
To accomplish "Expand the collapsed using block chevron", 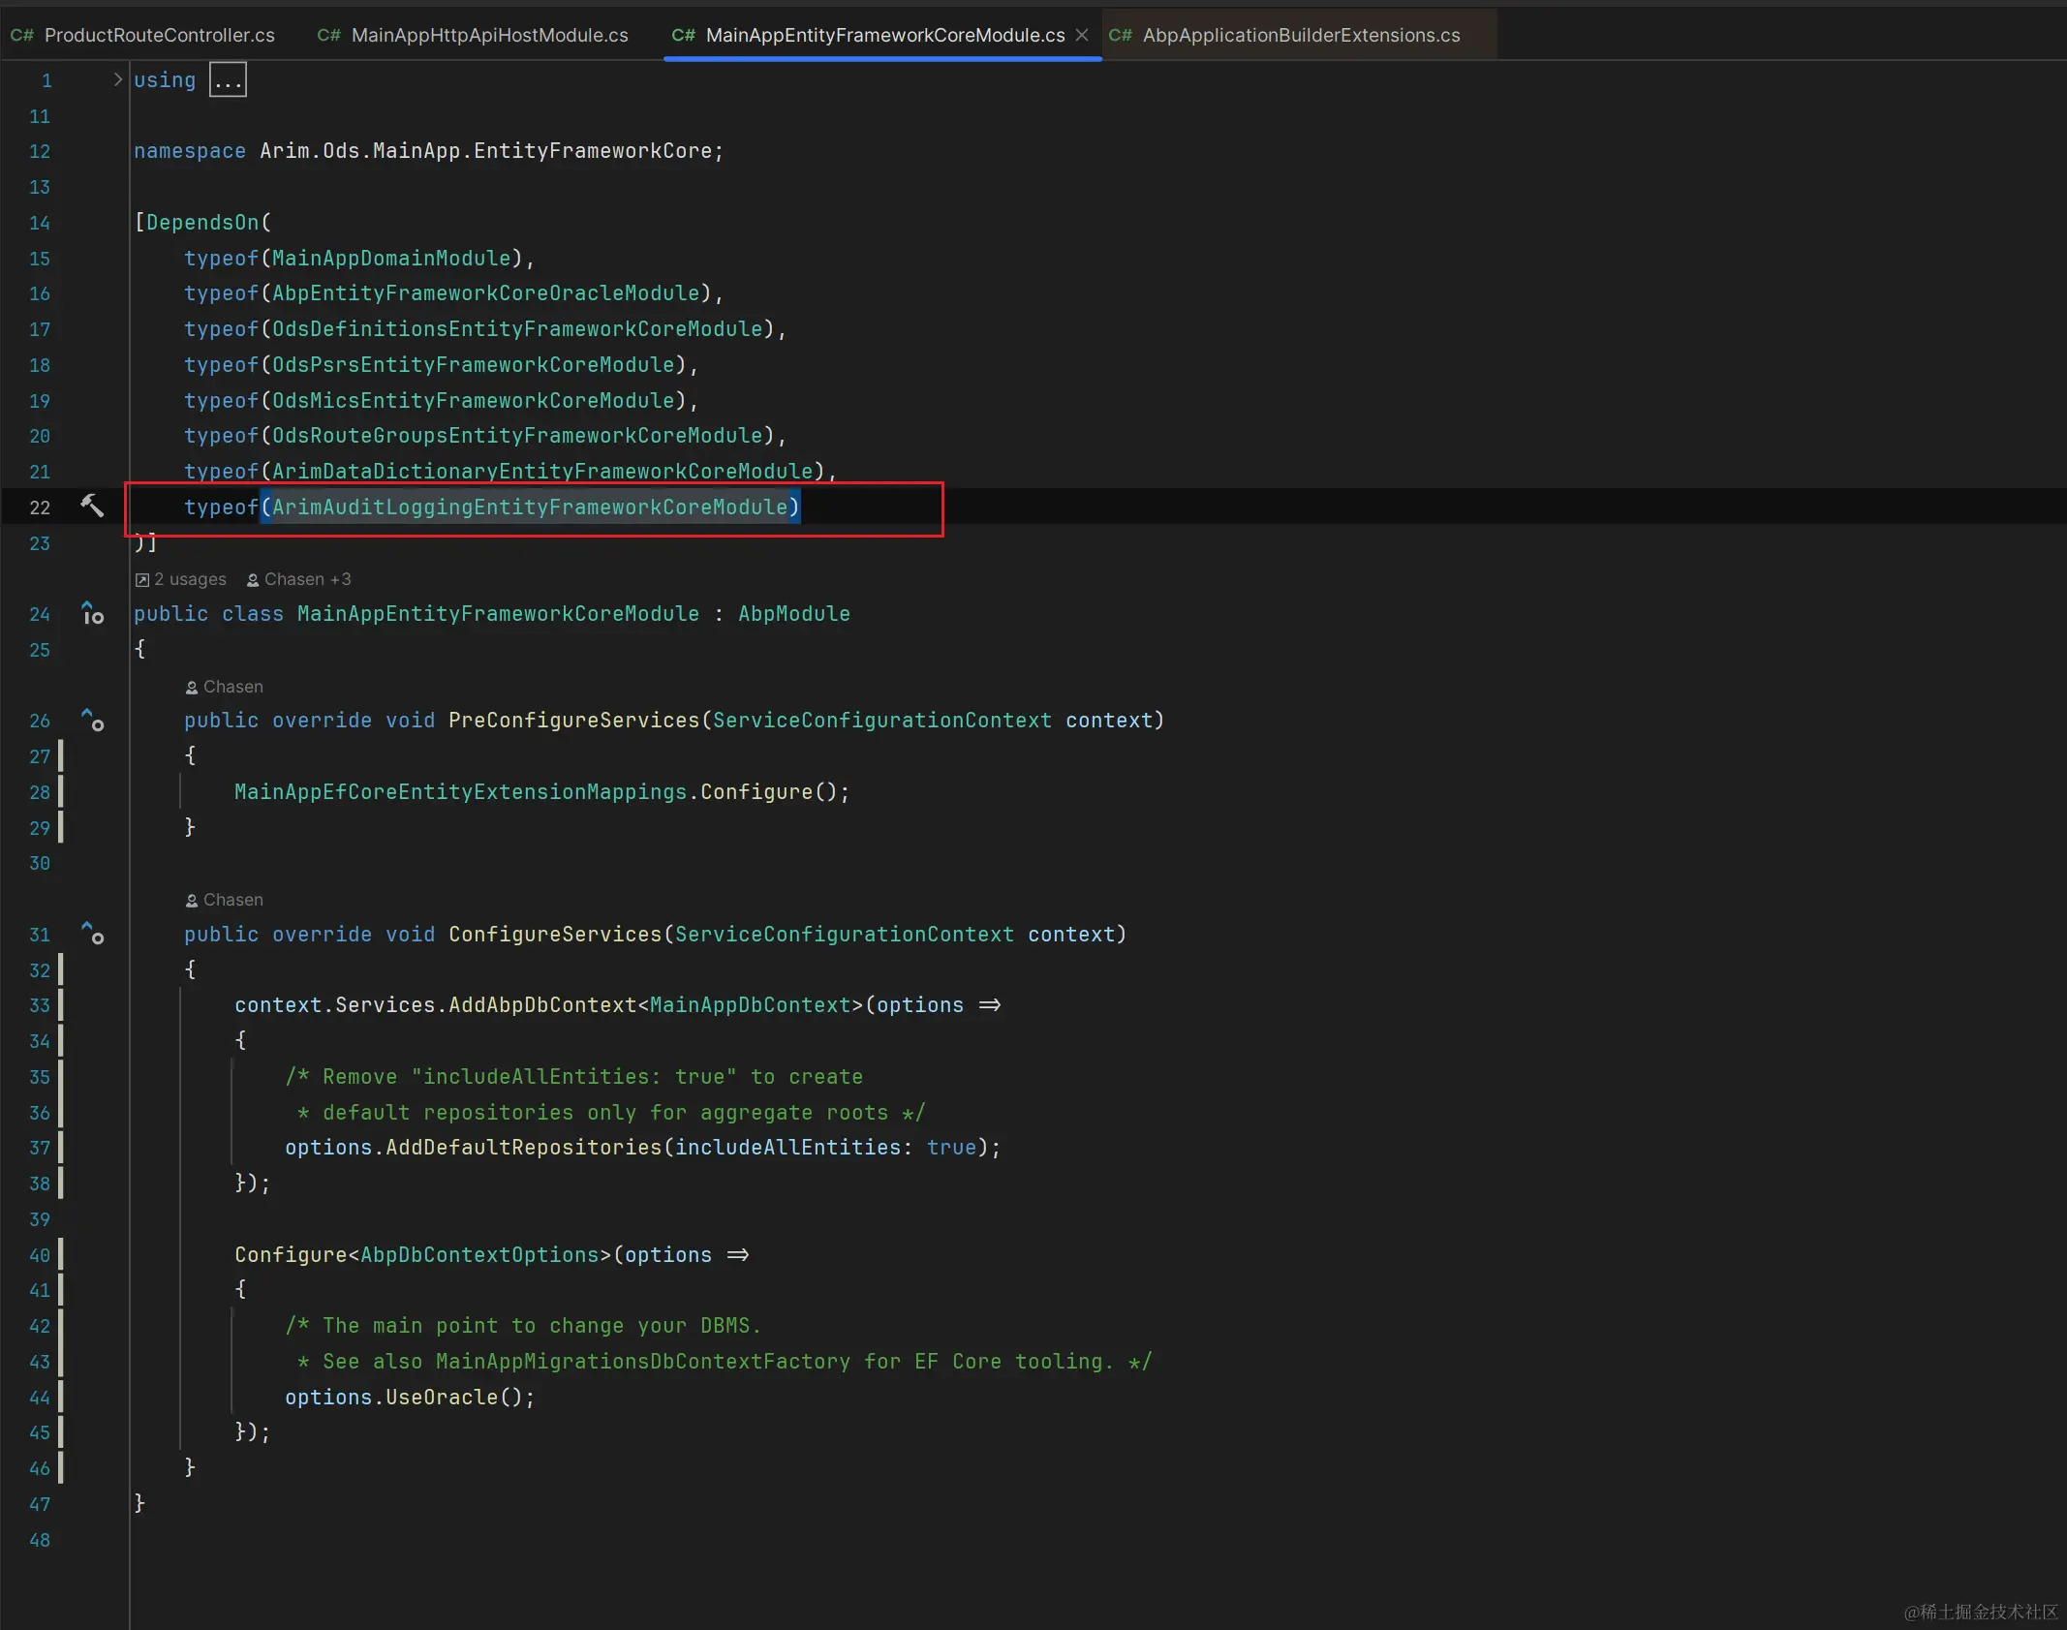I will click(117, 79).
